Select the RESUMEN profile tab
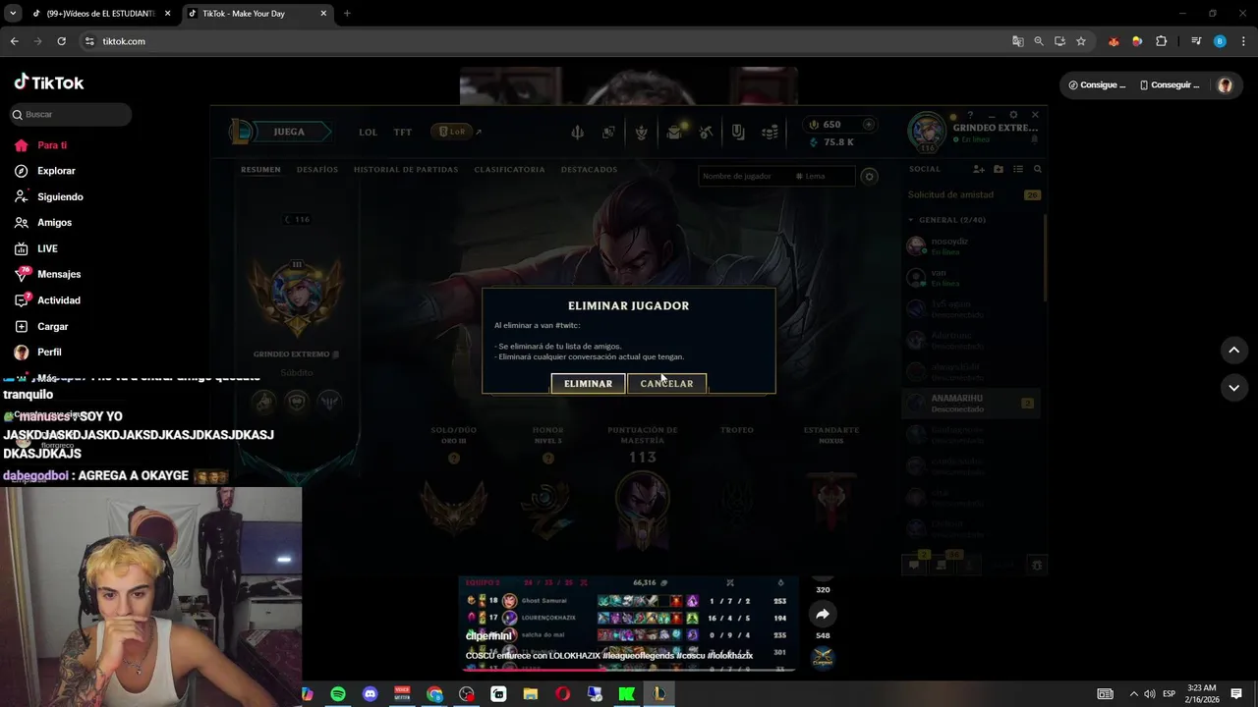Viewport: 1258px width, 707px height. pyautogui.click(x=260, y=170)
